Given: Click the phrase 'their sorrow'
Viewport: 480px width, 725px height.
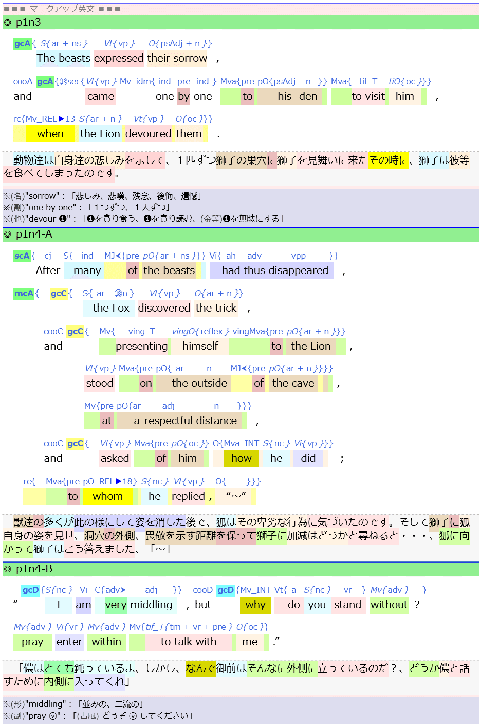Looking at the screenshot, I should [177, 58].
